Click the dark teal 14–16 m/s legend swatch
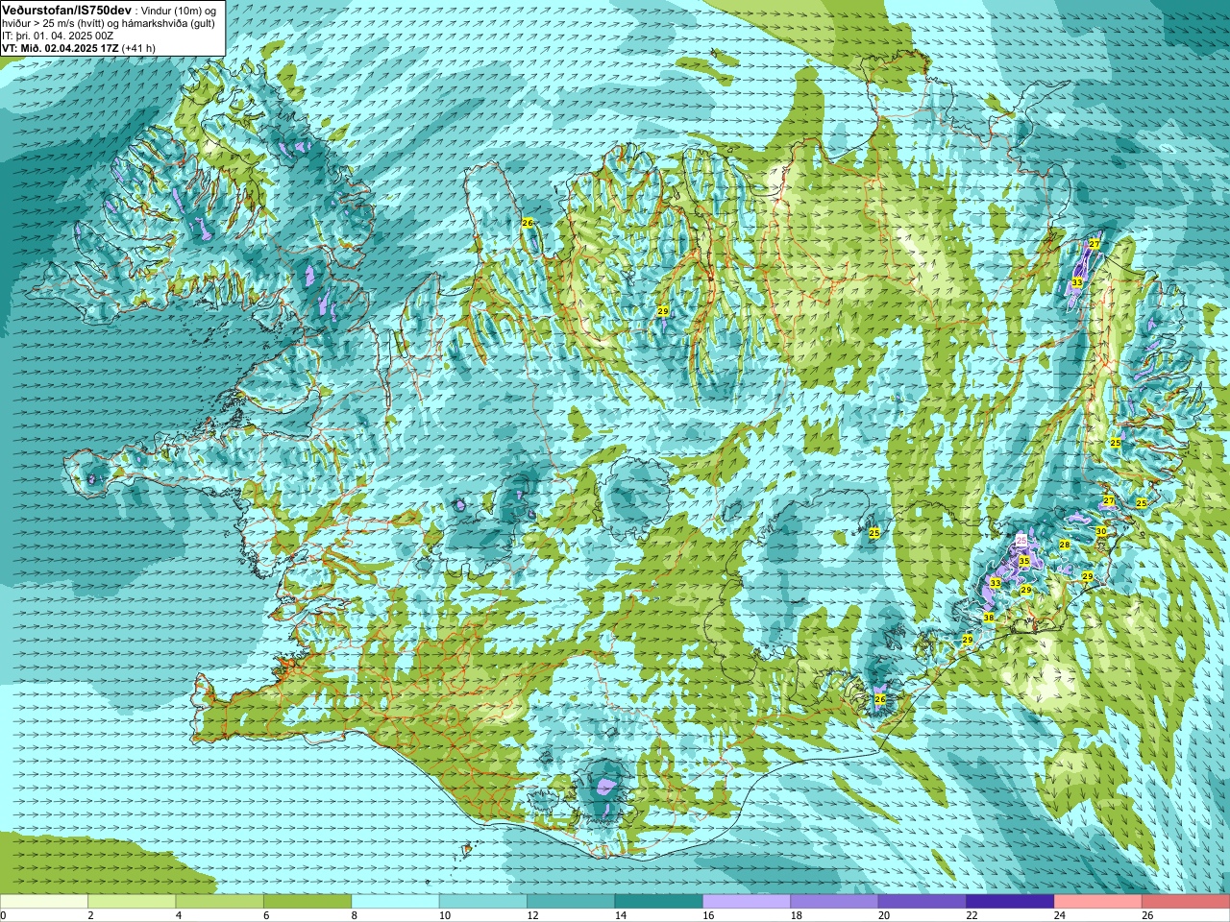Image resolution: width=1230 pixels, height=922 pixels. coord(659,902)
